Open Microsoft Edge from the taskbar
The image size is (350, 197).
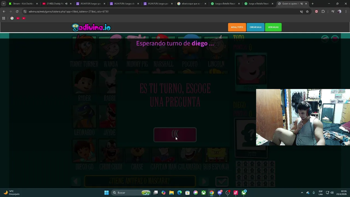pyautogui.click(x=179, y=193)
